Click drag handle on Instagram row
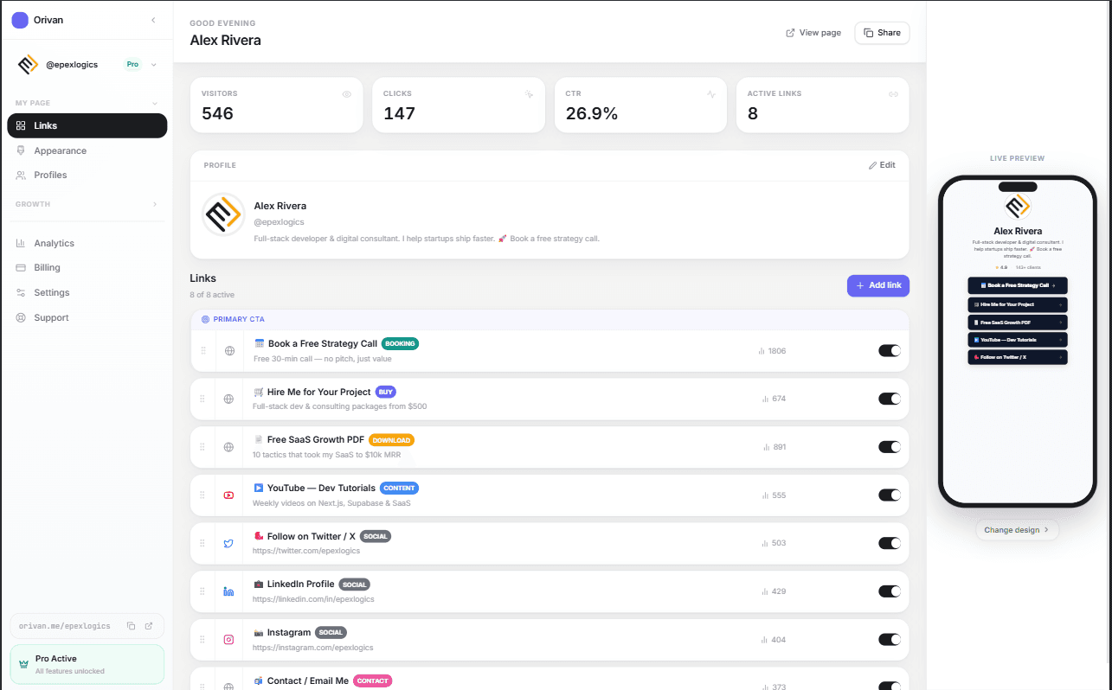 pos(203,640)
